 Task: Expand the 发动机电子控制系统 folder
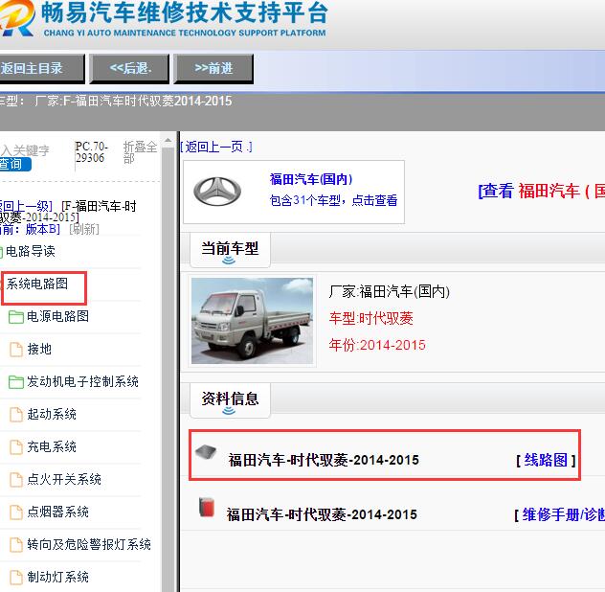82,381
